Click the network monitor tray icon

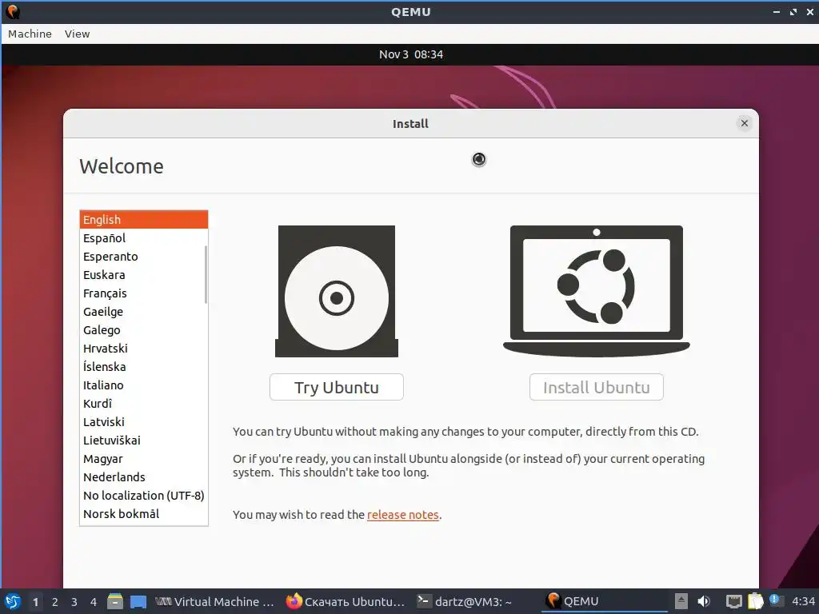tap(734, 602)
